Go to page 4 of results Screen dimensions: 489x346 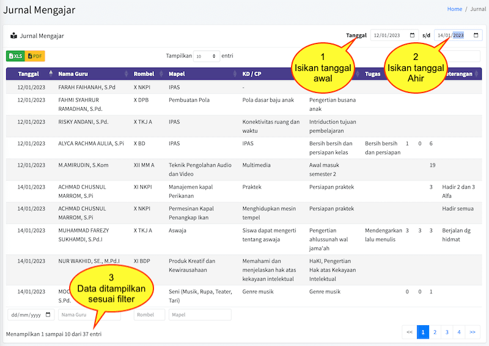[459, 332]
